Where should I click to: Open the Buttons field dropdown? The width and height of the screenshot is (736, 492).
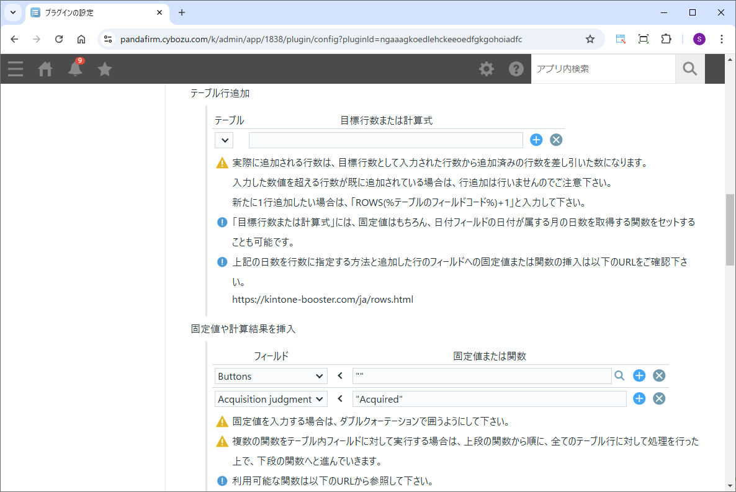point(271,376)
